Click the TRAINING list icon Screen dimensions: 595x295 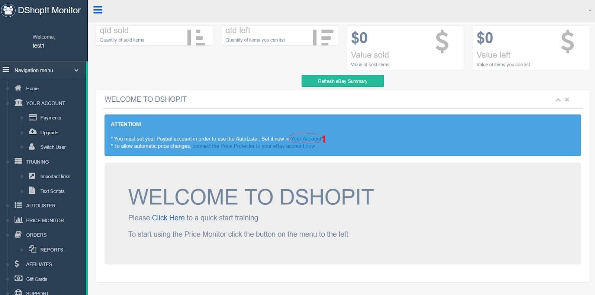click(18, 161)
